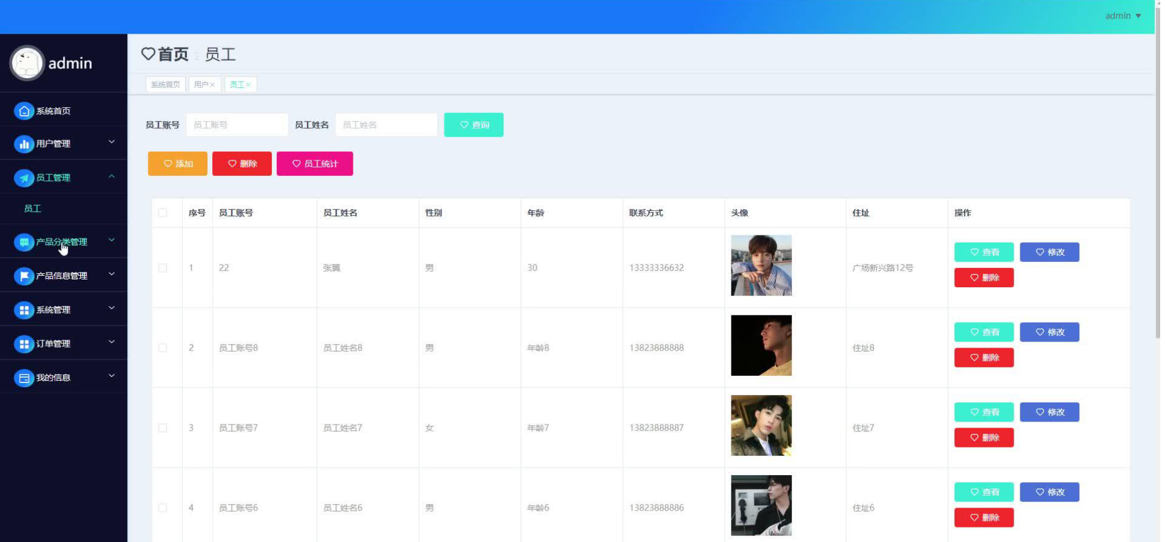Expand the 系统管理 chevron
Screen dimensions: 1165x542
tap(112, 308)
